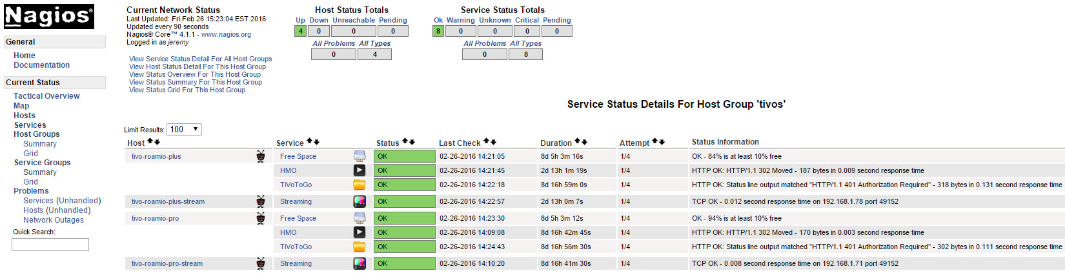Viewport: 1065px width, 273px height.
Task: Sort Duration column descending with down arrow
Action: pyautogui.click(x=584, y=142)
